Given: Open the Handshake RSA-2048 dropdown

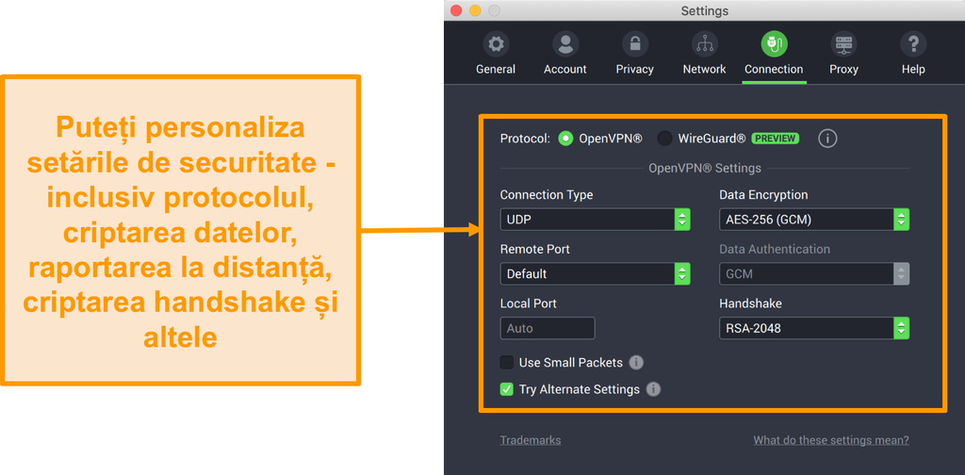Looking at the screenshot, I should [814, 328].
